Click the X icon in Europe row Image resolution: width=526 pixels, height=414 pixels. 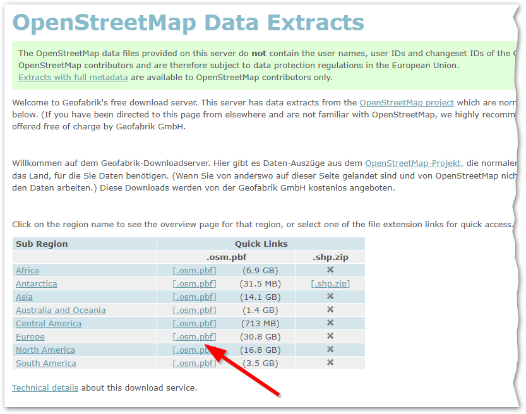point(330,336)
